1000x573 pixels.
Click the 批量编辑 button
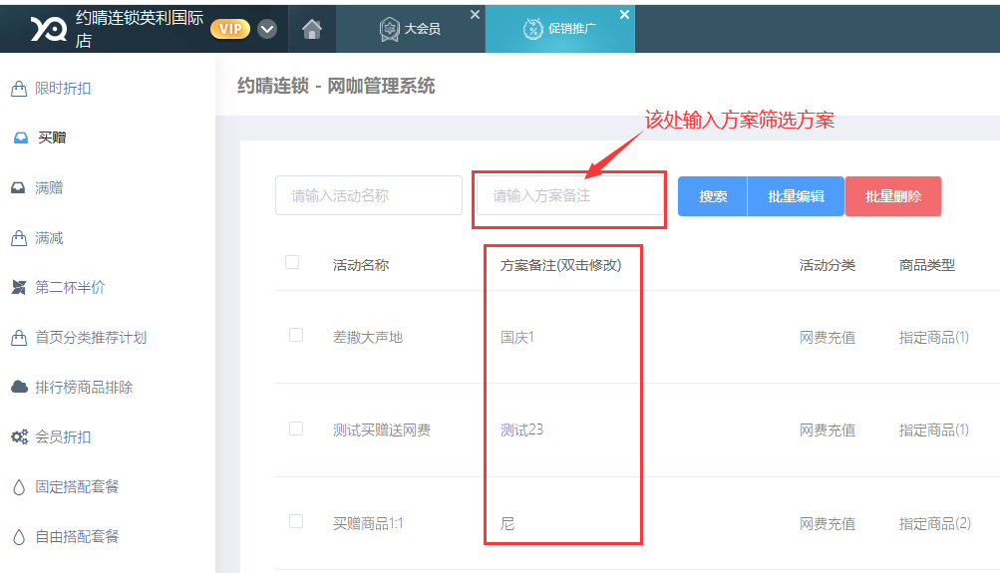tap(796, 196)
